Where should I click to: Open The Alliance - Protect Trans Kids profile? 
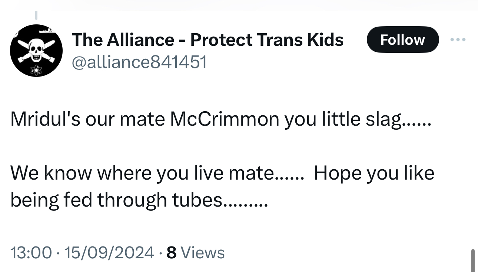tap(208, 40)
